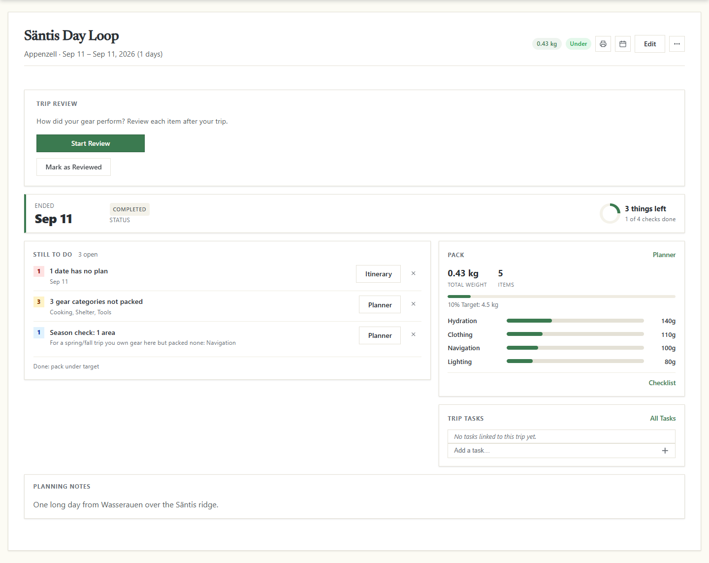The image size is (709, 563).
Task: Dismiss the '3 gear categories not packed' item
Action: 414,304
